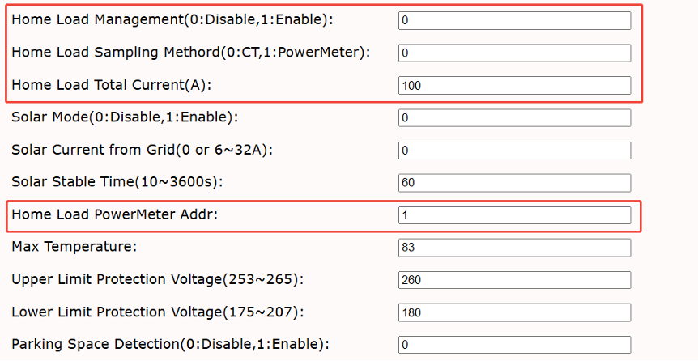
Task: Click the Home Load PowerMeter Addr field
Action: point(515,215)
